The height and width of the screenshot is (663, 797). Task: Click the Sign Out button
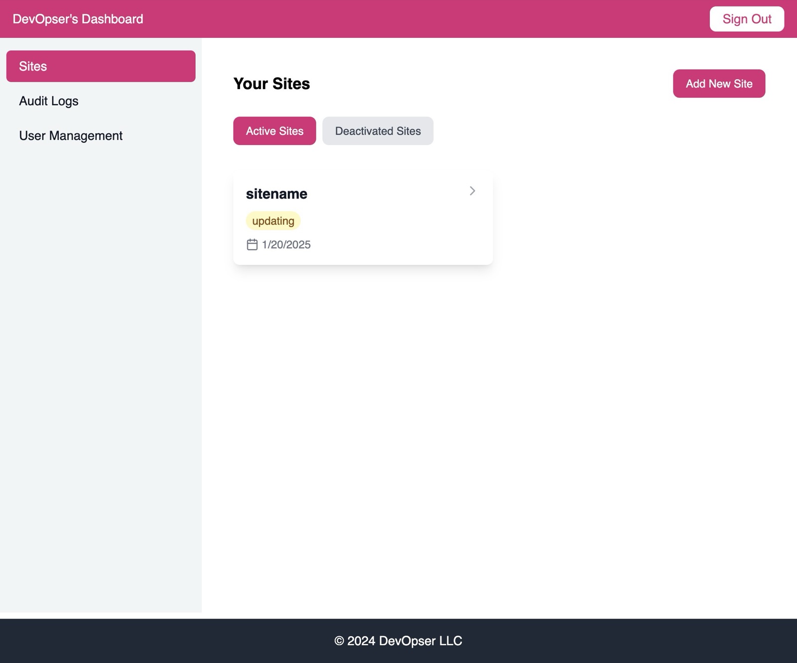747,19
